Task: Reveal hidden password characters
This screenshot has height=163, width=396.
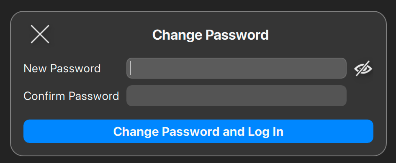Action: (x=363, y=69)
